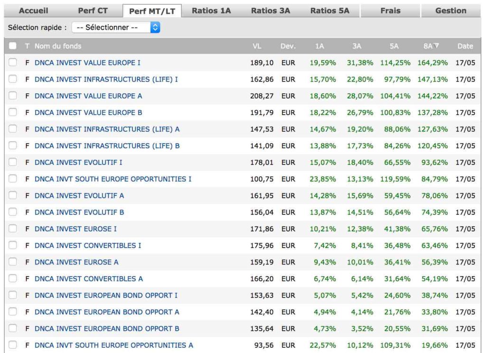
Task: Tick the DNCA INVEST EUROSE I checkbox
Action: pyautogui.click(x=13, y=229)
